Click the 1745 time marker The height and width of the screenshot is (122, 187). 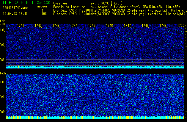pyautogui.click(x=92, y=26)
